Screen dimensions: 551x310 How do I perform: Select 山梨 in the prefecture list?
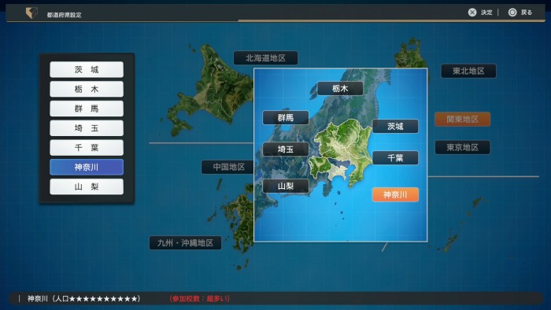pyautogui.click(x=87, y=186)
